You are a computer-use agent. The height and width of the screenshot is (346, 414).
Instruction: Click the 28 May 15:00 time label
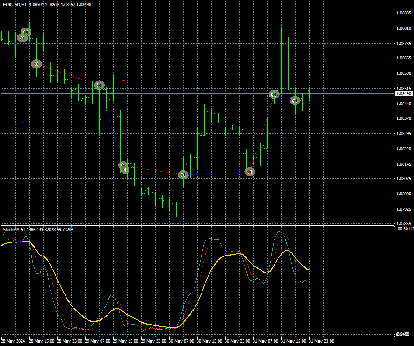(x=42, y=341)
